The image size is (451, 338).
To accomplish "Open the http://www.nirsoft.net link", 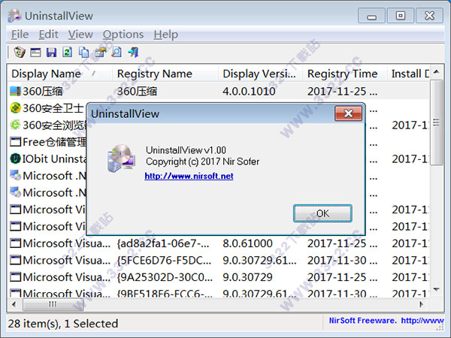I will tap(189, 176).
